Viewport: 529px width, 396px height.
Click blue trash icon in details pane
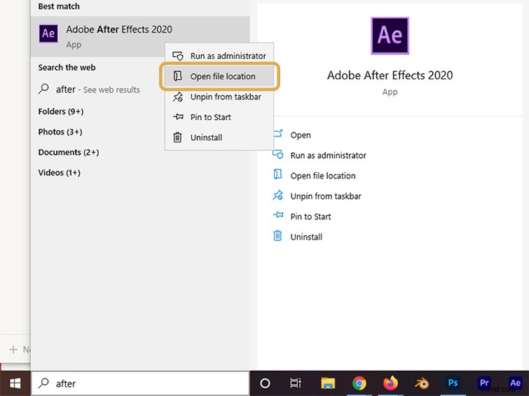277,235
